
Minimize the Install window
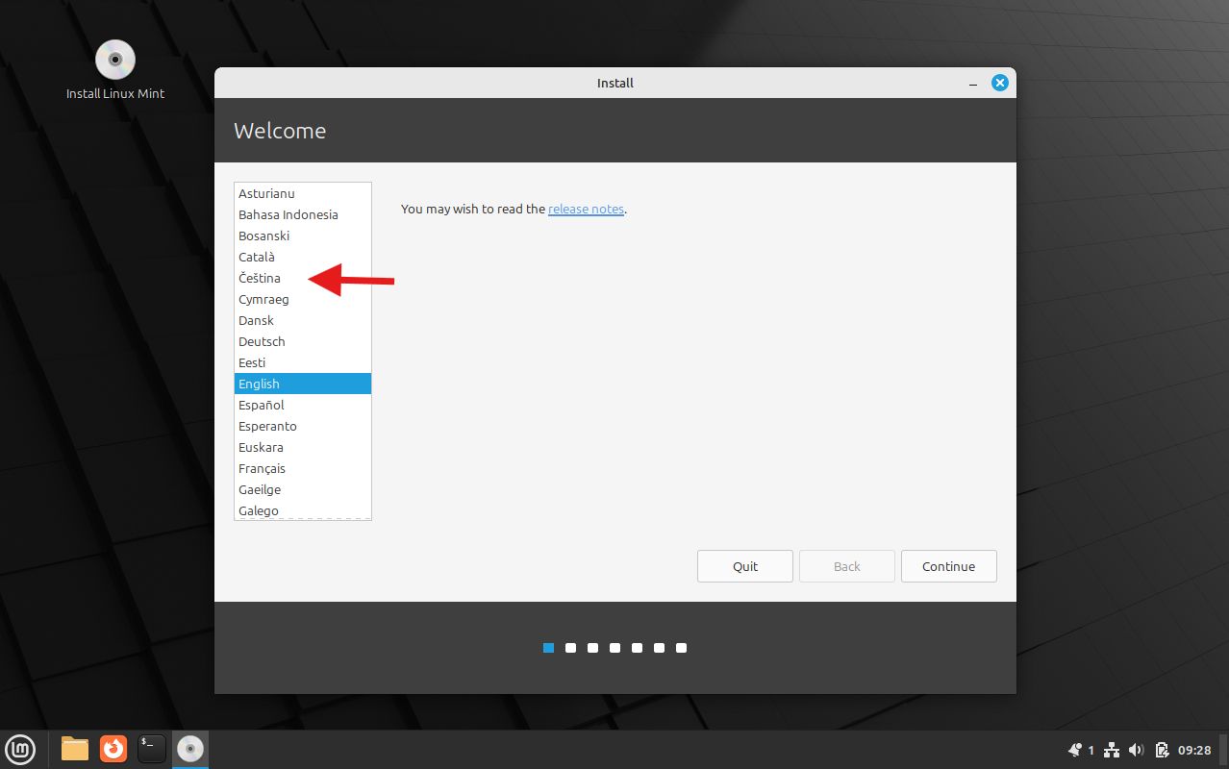tap(971, 84)
